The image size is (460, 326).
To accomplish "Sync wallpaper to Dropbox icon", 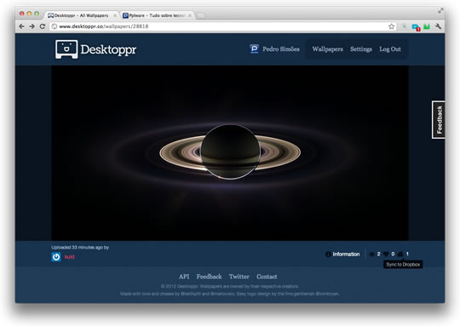I will [x=400, y=255].
